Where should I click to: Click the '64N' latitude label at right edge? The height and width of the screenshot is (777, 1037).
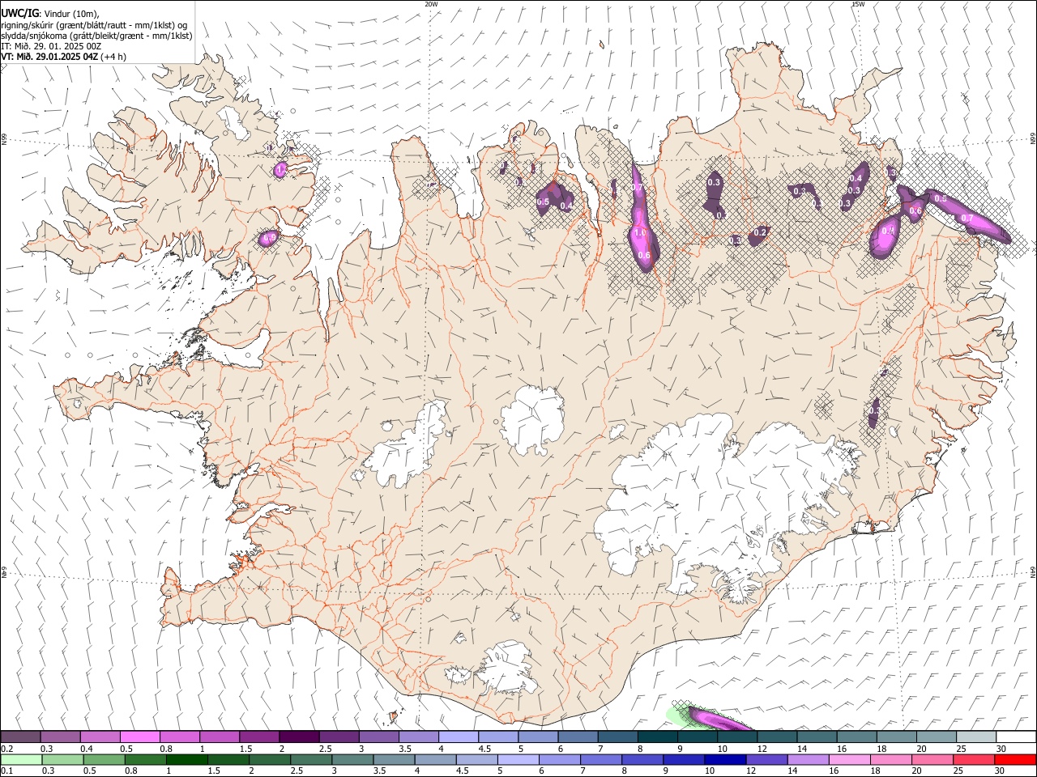(x=1033, y=572)
